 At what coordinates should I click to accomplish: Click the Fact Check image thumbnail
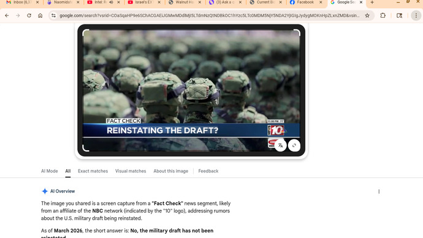(191, 90)
